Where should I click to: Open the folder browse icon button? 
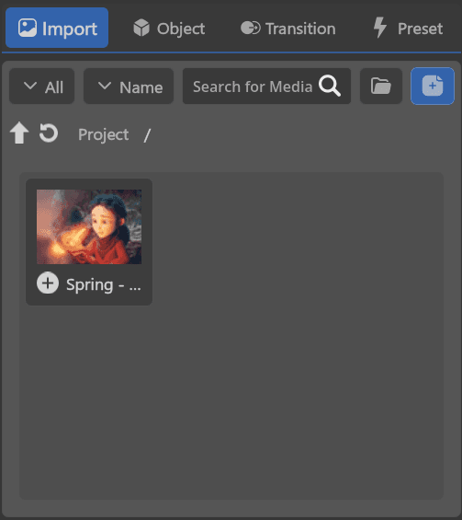click(381, 87)
